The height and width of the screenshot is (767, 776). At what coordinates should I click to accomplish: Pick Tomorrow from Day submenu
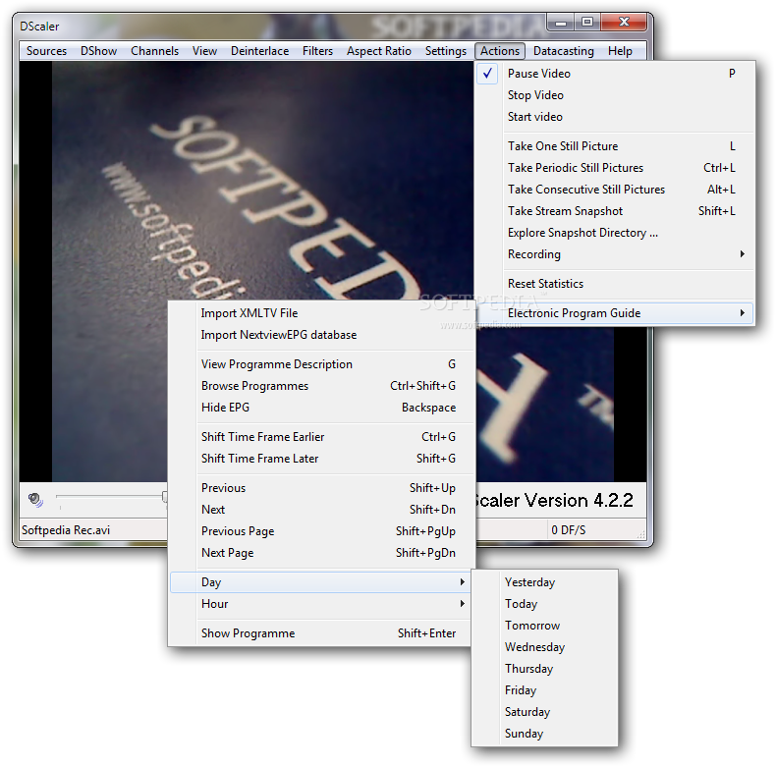(544, 626)
